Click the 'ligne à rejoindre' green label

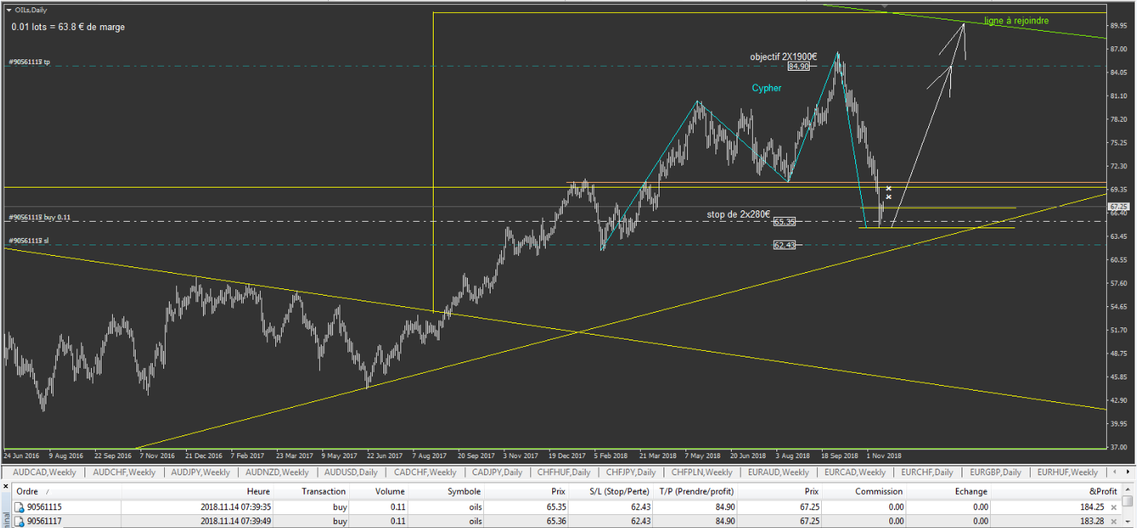[x=1016, y=20]
